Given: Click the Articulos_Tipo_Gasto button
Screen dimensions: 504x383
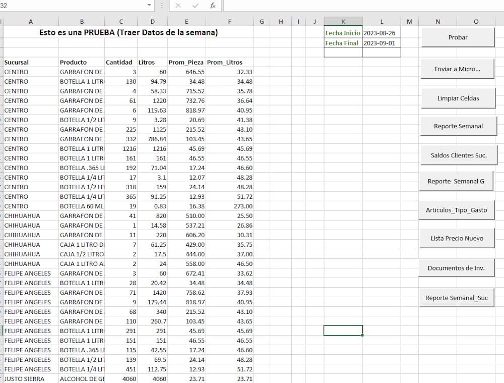Looking at the screenshot, I should (x=456, y=209).
